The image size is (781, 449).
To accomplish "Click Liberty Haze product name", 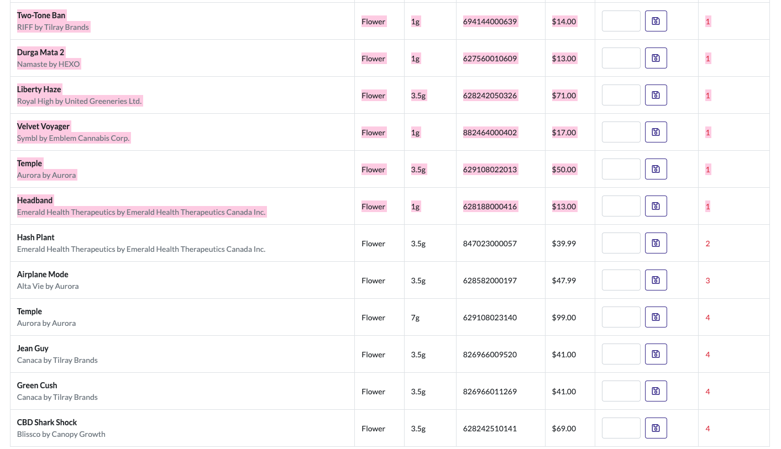I will tap(39, 89).
